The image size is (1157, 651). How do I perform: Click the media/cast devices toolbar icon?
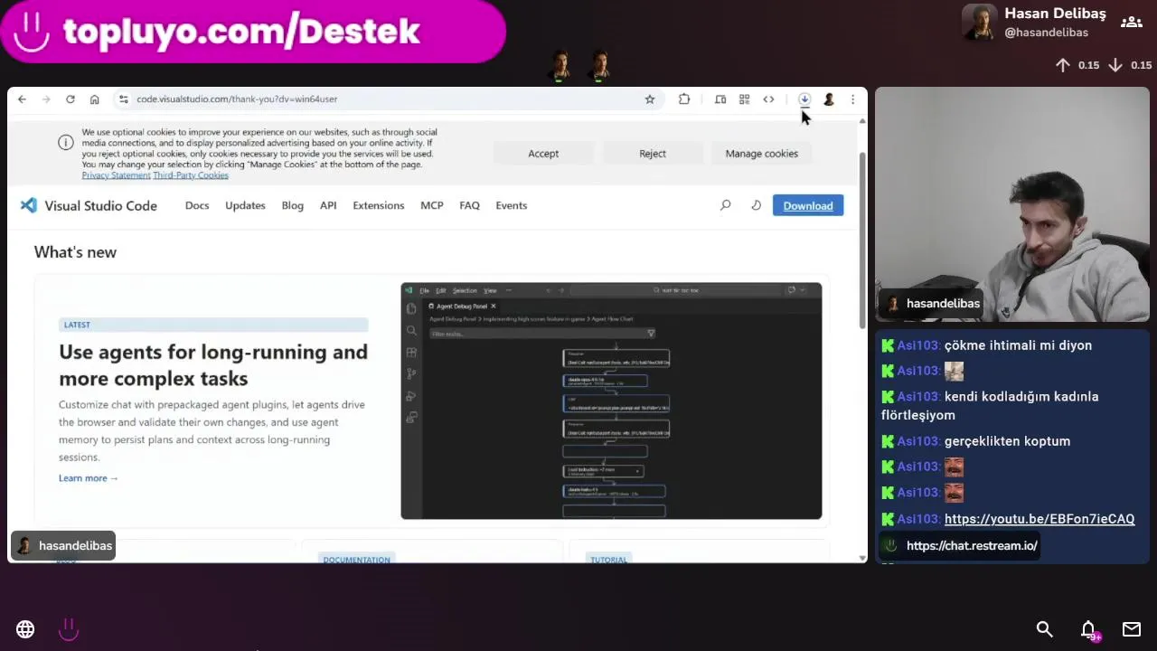coord(720,99)
